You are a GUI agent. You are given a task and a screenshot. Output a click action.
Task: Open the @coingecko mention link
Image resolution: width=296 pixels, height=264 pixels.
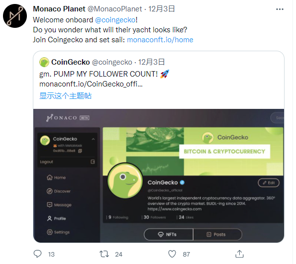point(115,20)
